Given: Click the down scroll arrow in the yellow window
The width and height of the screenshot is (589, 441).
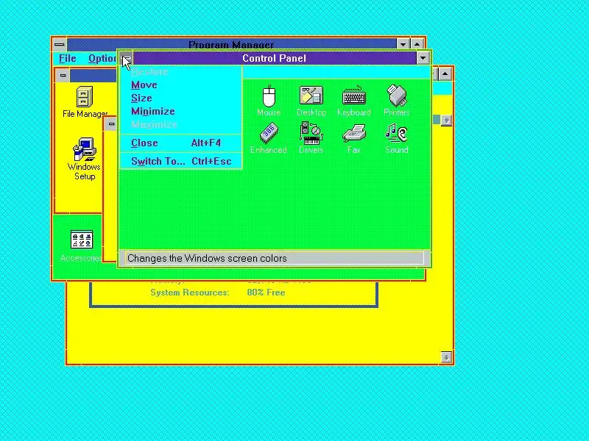Looking at the screenshot, I should [x=446, y=357].
